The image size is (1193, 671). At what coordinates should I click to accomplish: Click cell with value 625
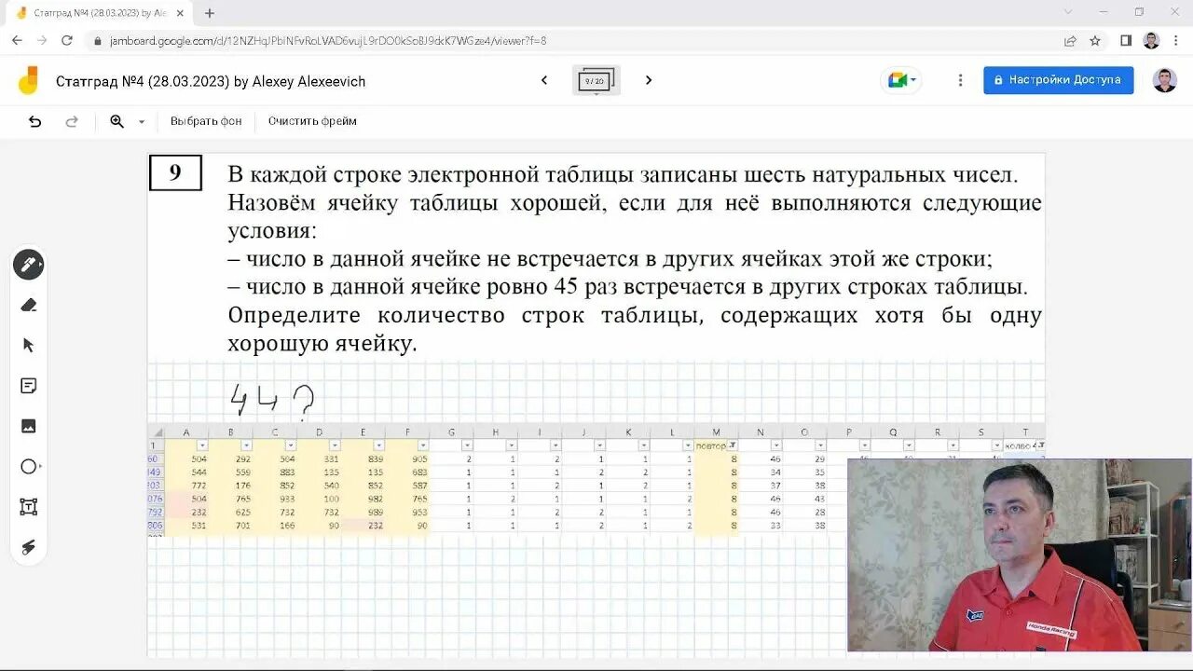point(231,513)
